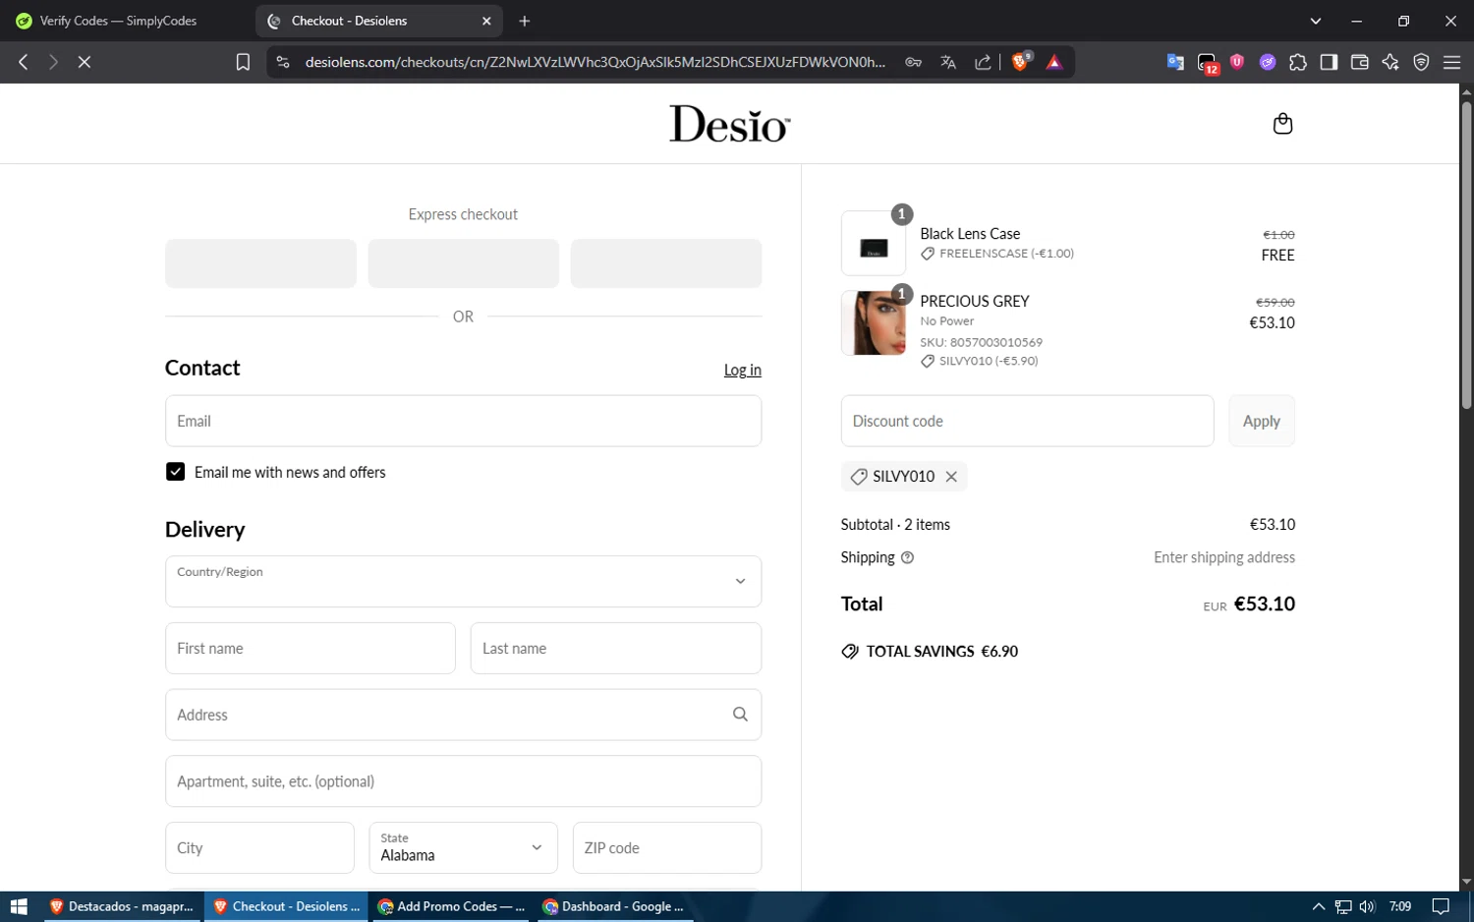Focus the Address input field
1474x922 pixels.
[463, 715]
